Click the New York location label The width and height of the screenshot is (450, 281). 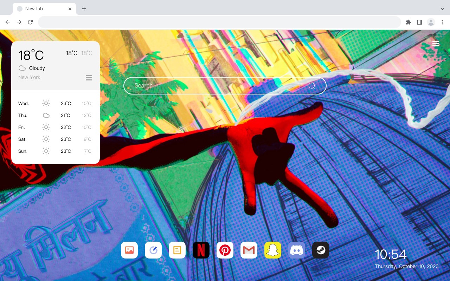(29, 77)
